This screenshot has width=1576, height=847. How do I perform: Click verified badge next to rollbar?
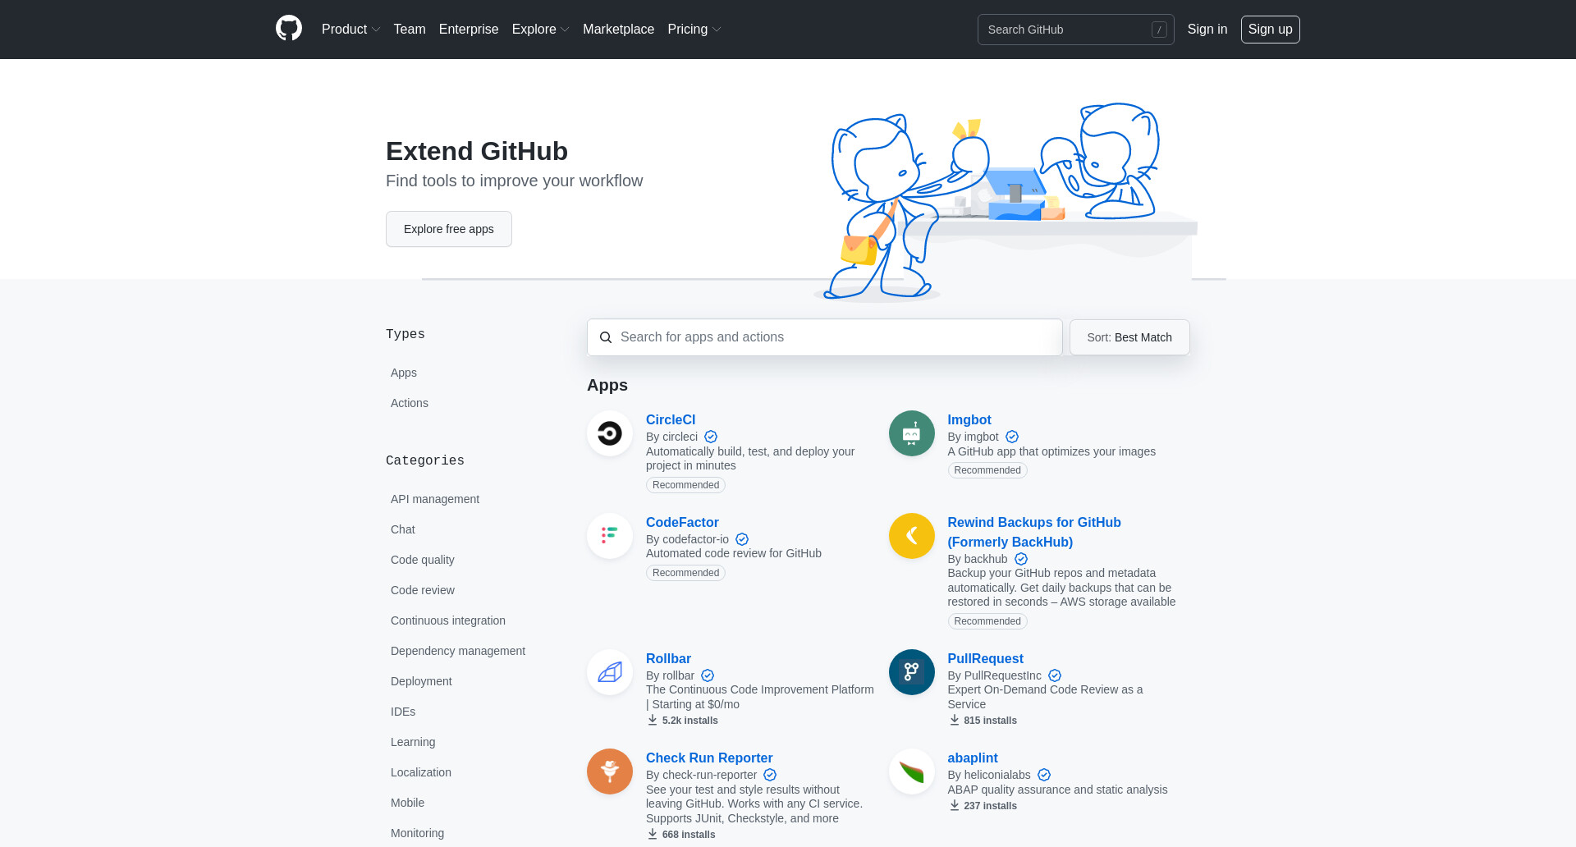(x=708, y=675)
